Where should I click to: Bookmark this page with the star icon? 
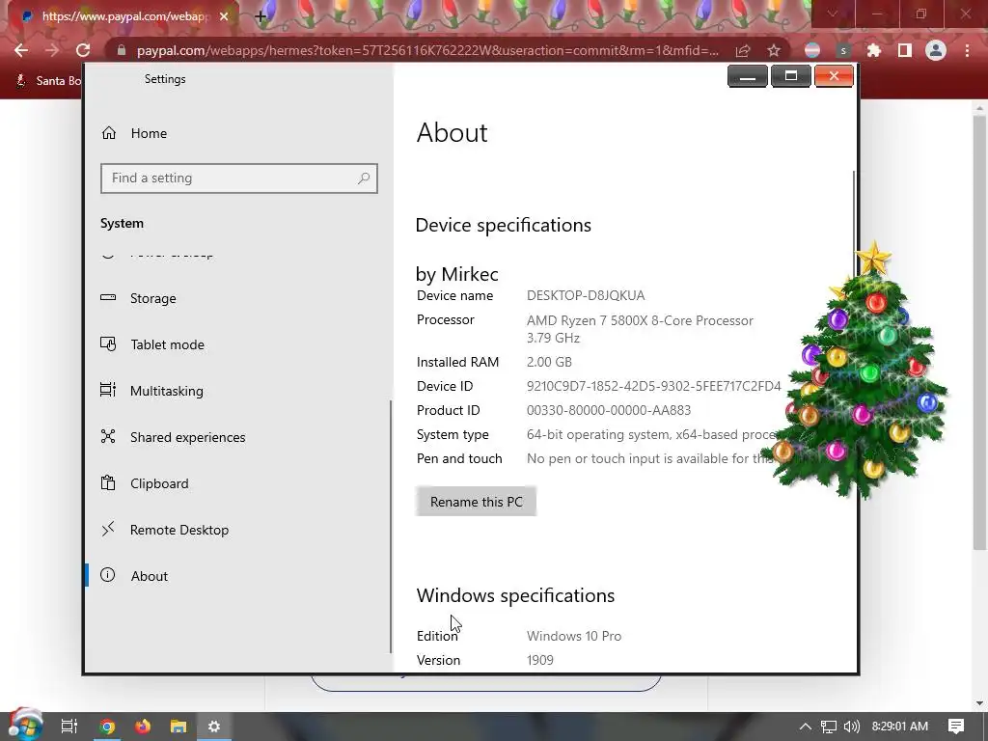[774, 50]
